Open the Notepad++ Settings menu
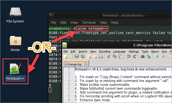 point(134,51)
